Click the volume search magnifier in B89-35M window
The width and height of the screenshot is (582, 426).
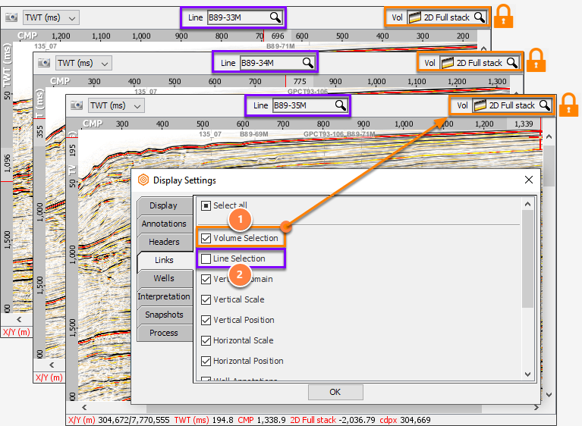[545, 105]
